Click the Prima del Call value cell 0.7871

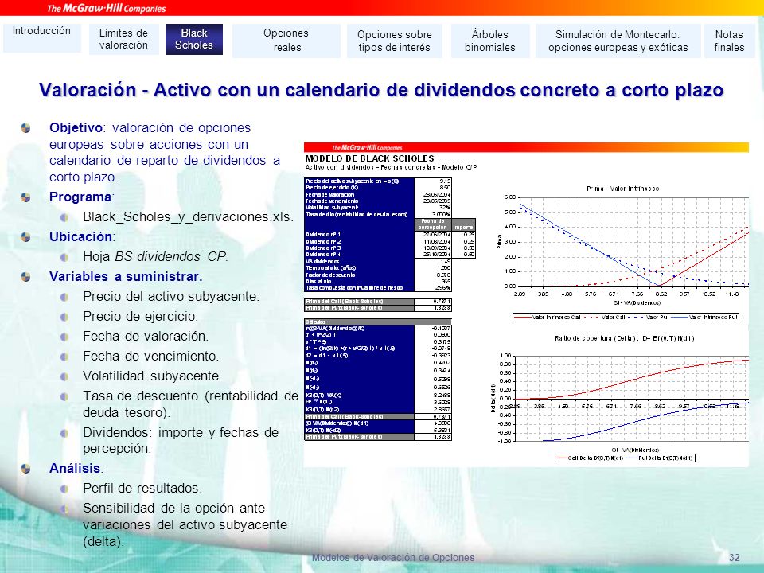coord(433,302)
